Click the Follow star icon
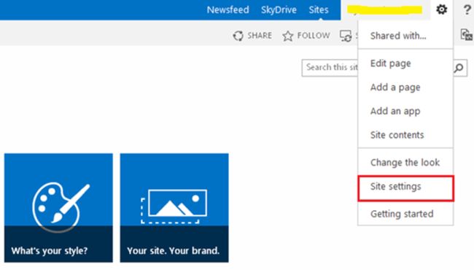The image size is (474, 270). coord(288,36)
